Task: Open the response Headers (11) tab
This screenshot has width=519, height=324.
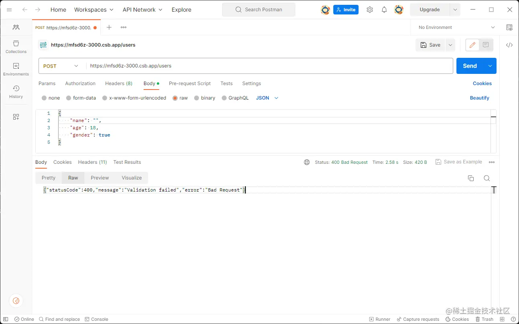Action: [92, 162]
